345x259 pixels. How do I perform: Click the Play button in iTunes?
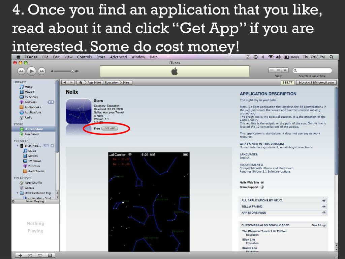(31, 71)
